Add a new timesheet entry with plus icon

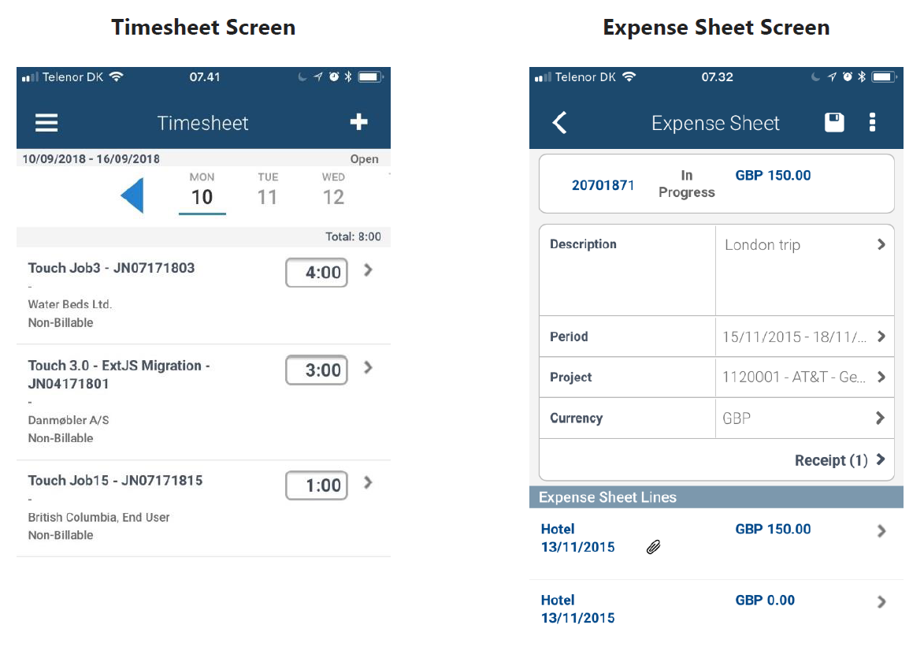pyautogui.click(x=358, y=122)
